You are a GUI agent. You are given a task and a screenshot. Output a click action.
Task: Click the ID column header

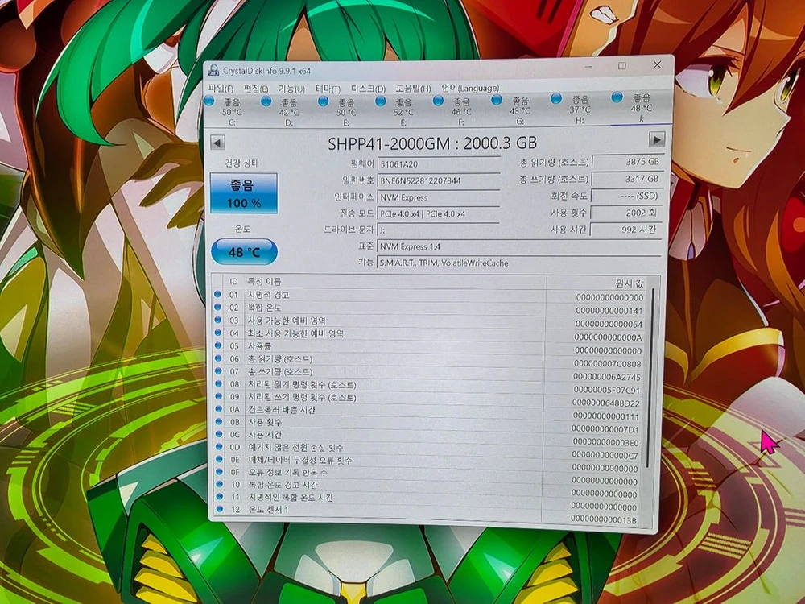(x=233, y=281)
